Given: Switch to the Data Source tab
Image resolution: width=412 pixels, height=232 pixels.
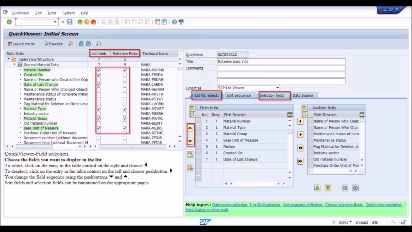Looking at the screenshot, I should tap(303, 95).
